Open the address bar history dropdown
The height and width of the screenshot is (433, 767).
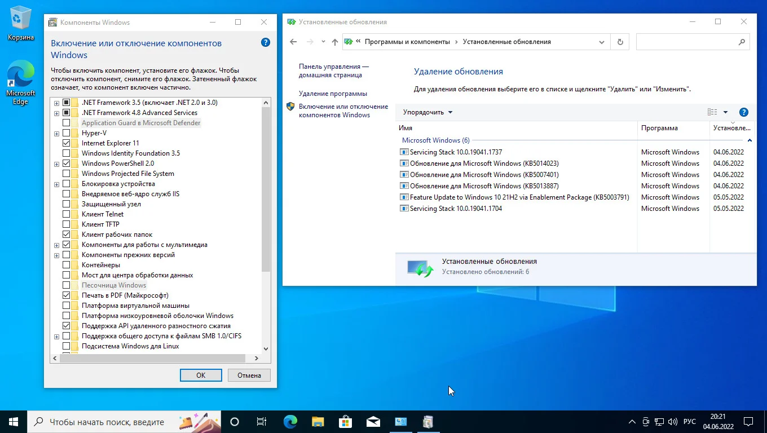602,42
